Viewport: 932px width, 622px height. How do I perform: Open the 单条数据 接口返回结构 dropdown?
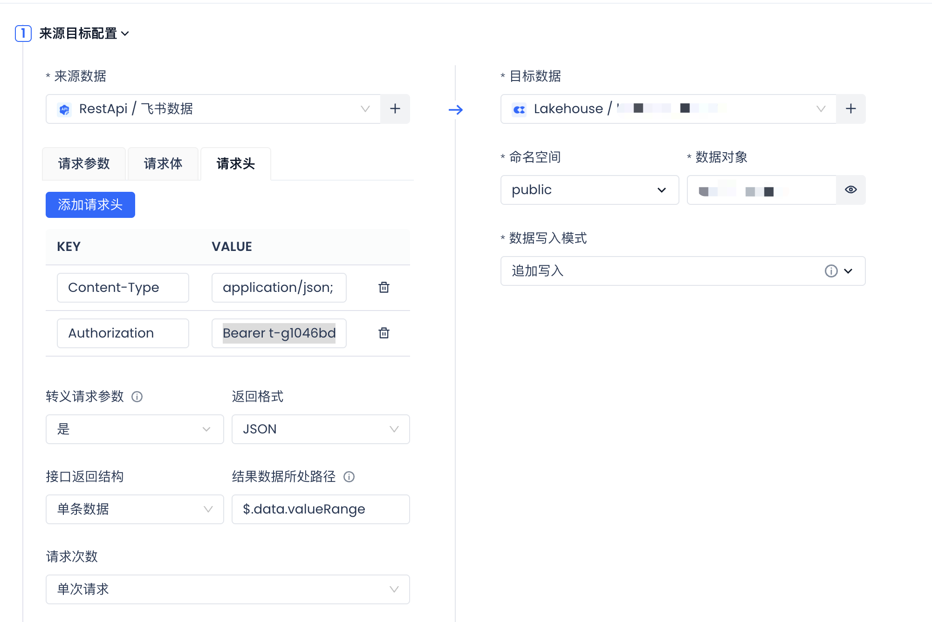[135, 509]
